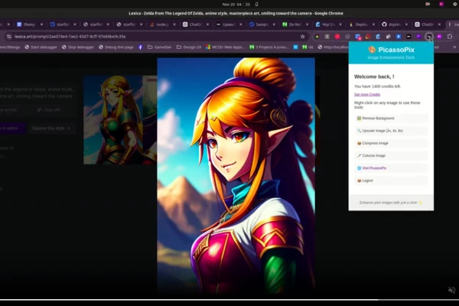Screen dimensions: 459x306
Task: Close the GitHub dojnia tab
Action: [x=406, y=24]
